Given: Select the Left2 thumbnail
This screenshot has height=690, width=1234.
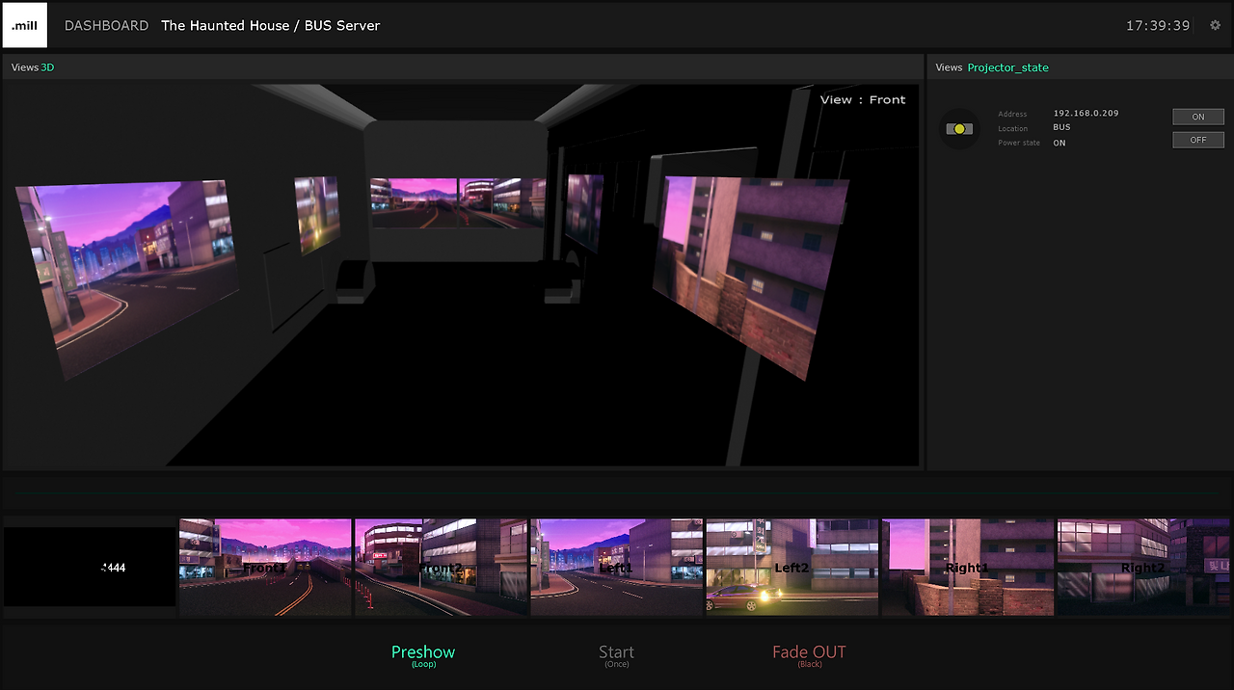Looking at the screenshot, I should click(x=791, y=568).
